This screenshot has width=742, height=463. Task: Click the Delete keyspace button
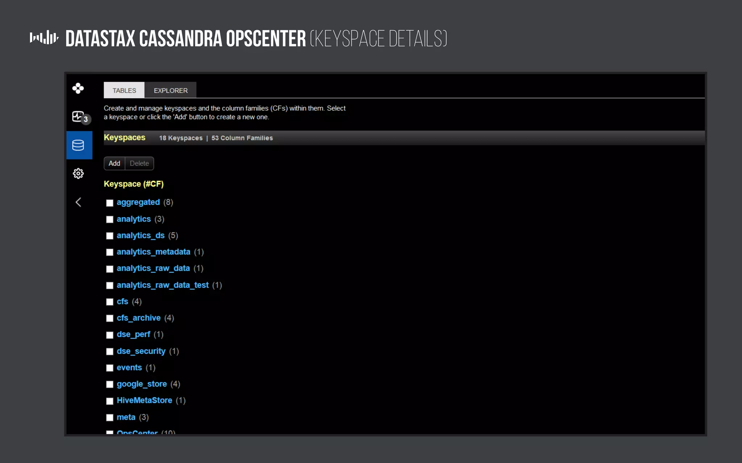139,163
